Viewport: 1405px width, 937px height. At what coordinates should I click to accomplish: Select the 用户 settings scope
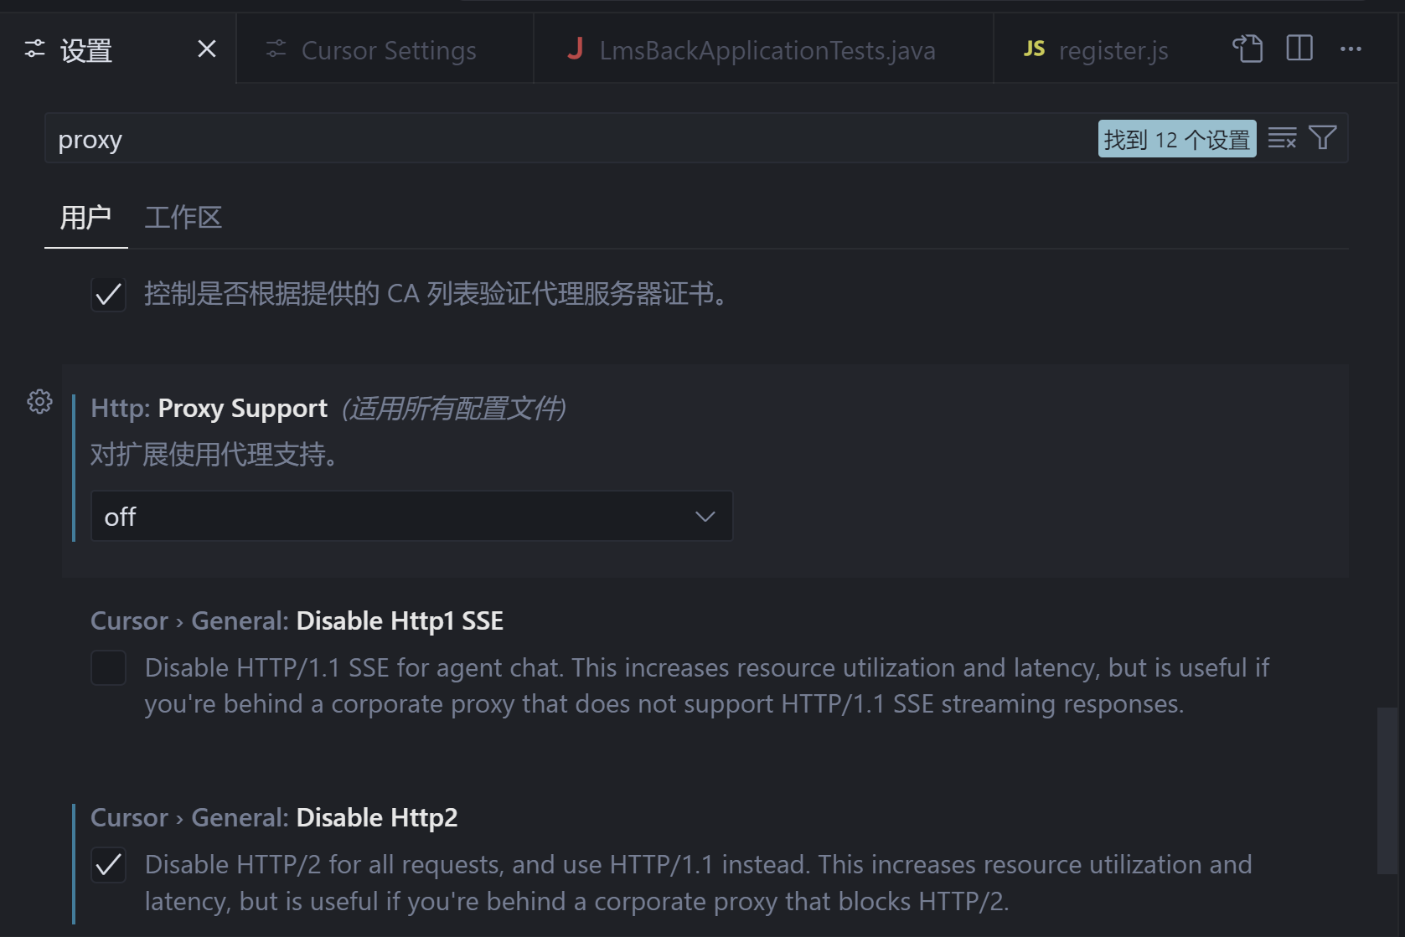pyautogui.click(x=85, y=217)
